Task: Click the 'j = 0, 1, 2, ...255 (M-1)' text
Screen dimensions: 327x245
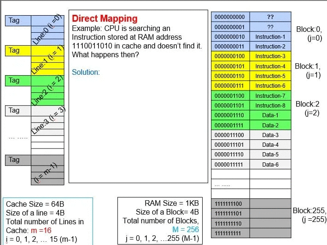Action: (162, 239)
